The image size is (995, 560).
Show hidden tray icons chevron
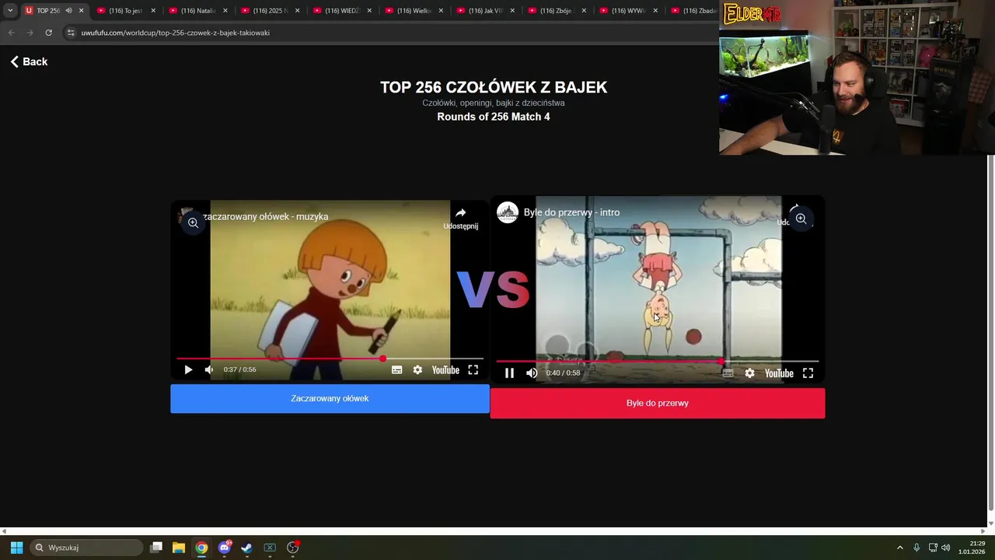click(900, 548)
